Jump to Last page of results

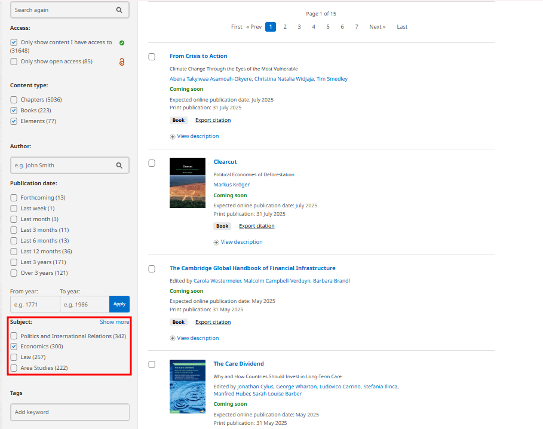(402, 27)
